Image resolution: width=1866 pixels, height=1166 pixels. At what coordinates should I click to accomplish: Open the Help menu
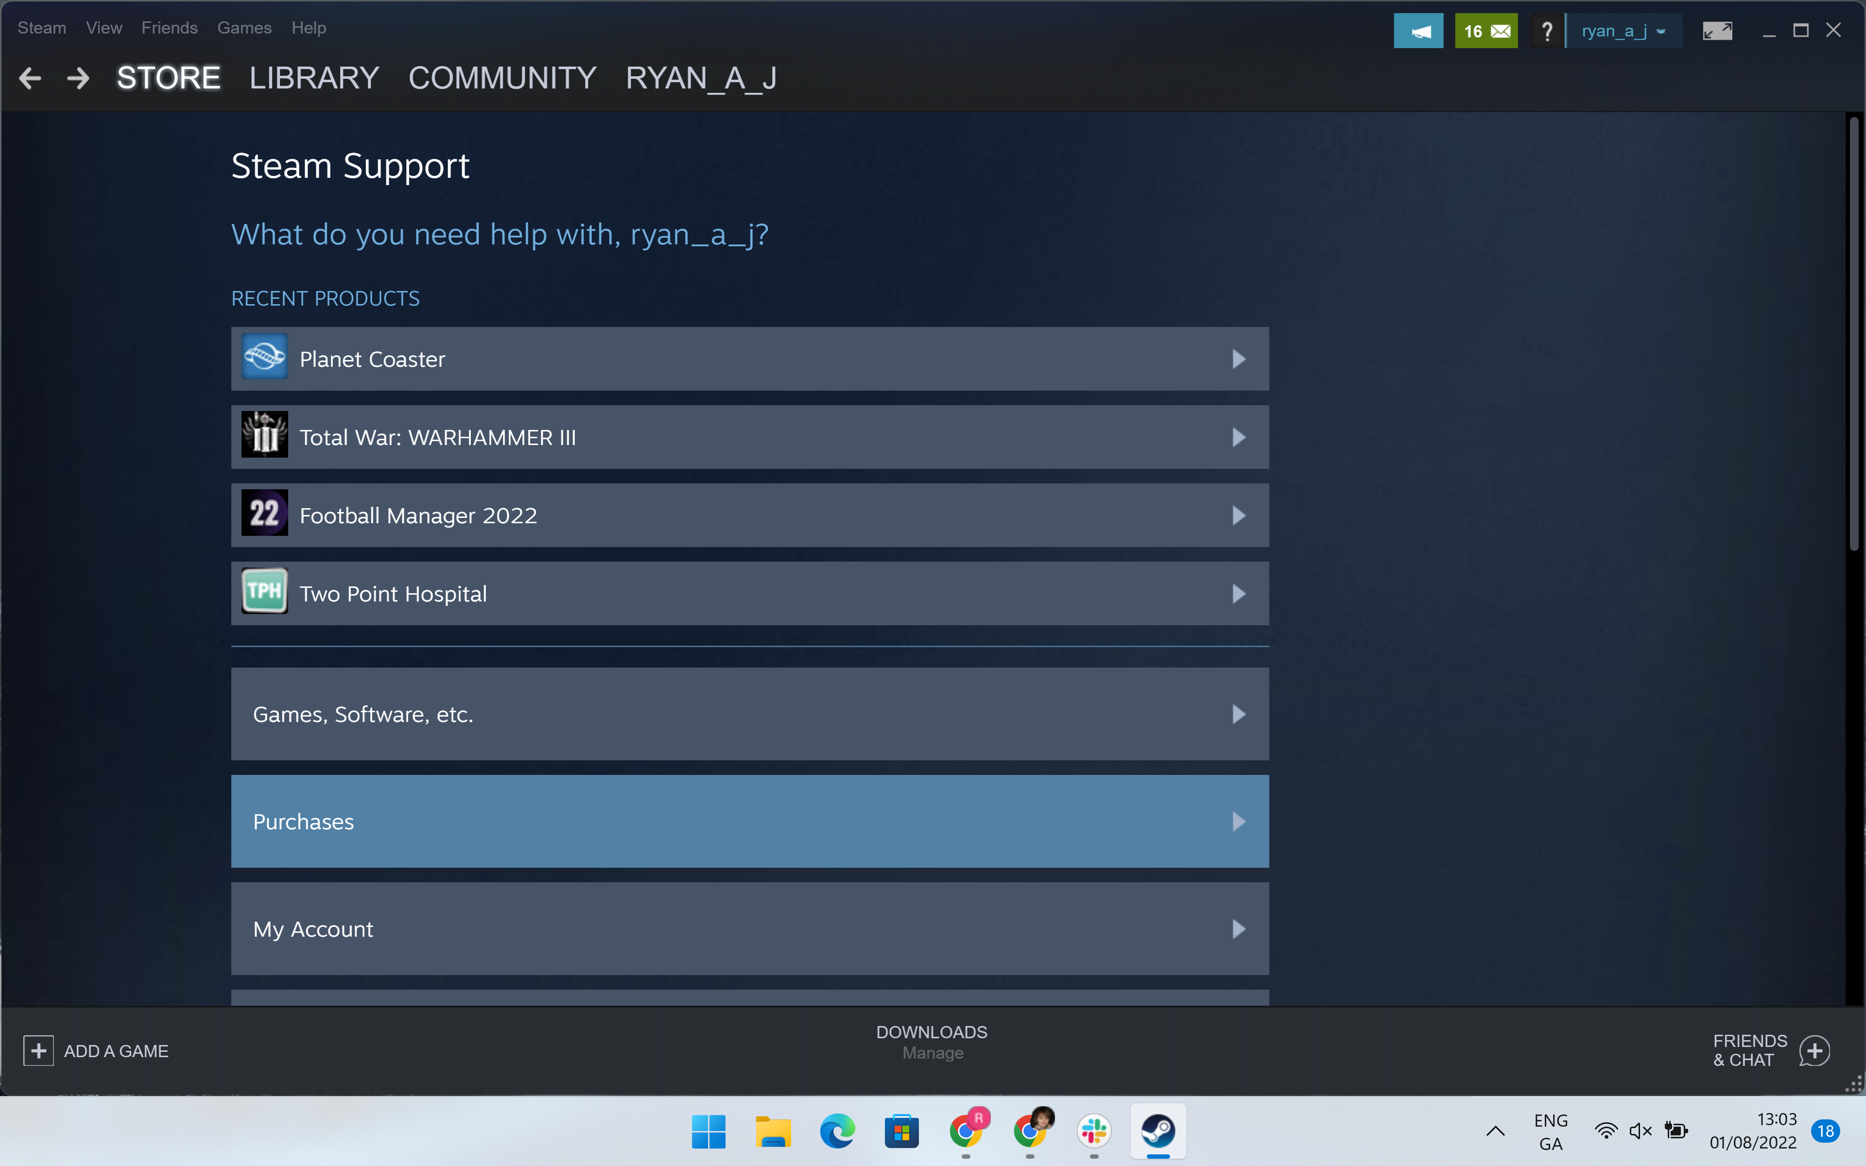[x=309, y=28]
